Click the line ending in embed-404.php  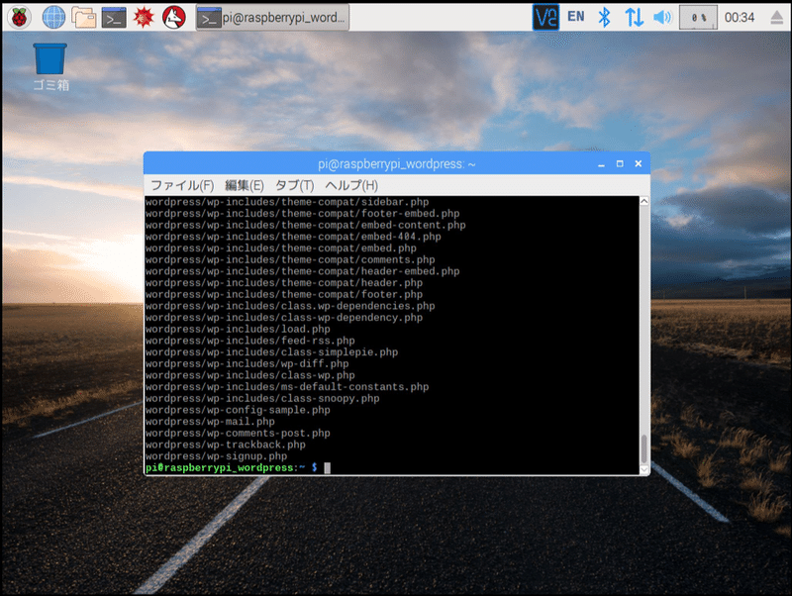(293, 237)
